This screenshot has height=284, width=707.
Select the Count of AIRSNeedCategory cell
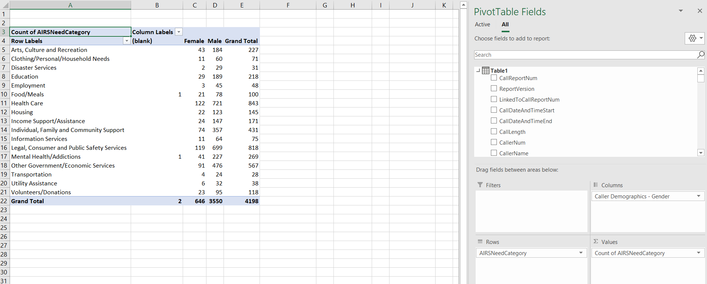coord(70,32)
